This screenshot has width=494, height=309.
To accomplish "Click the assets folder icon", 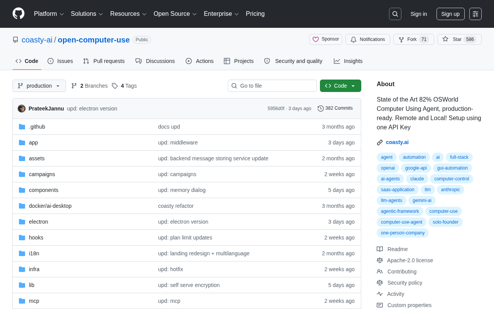I will (22, 158).
